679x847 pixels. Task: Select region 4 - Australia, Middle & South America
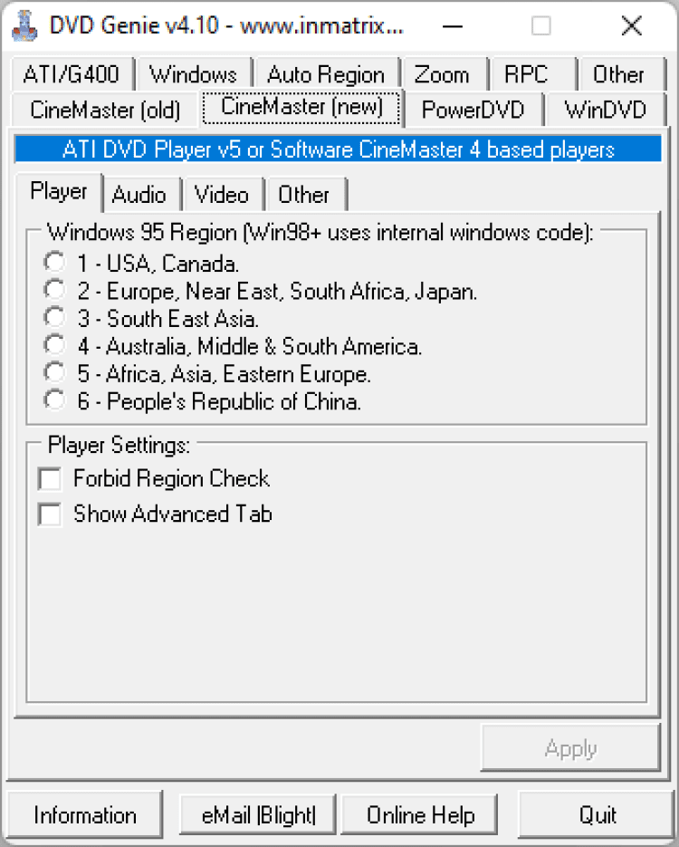pyautogui.click(x=233, y=346)
